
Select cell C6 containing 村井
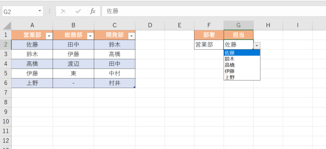coord(114,83)
